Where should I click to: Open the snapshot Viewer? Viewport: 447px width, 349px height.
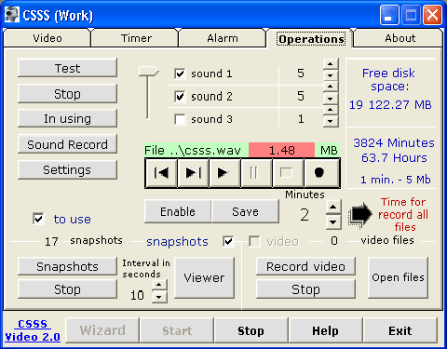(x=204, y=277)
